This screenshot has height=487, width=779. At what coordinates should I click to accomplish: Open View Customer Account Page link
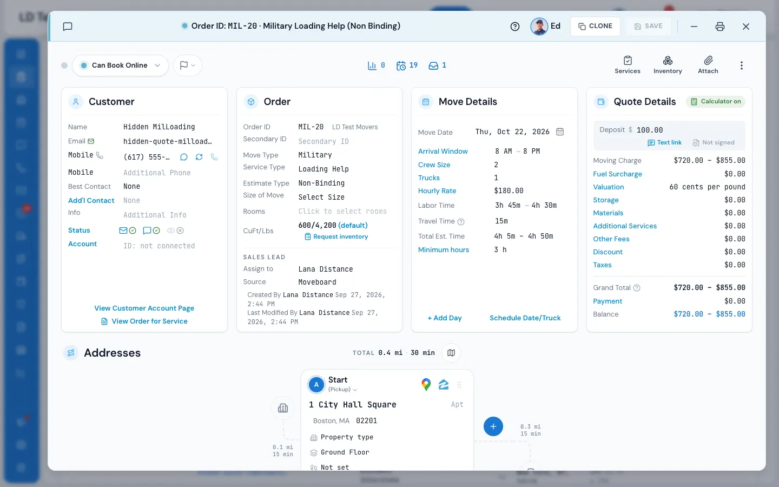[x=144, y=308]
